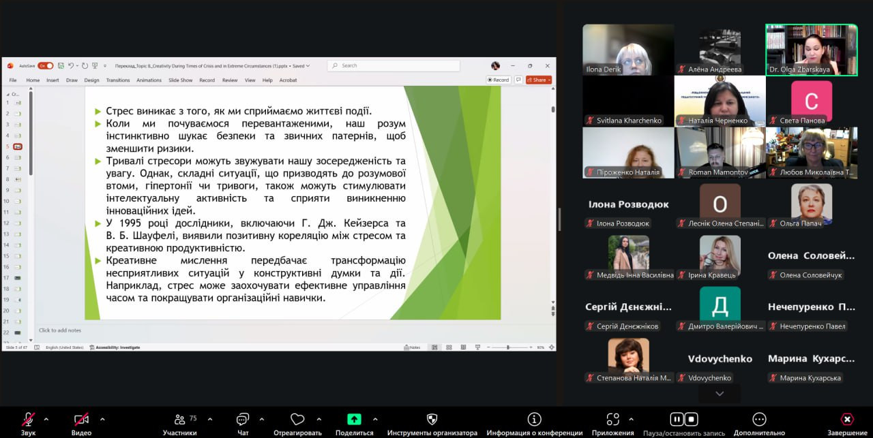Expand arrow next to Чат
The height and width of the screenshot is (438, 873).
262,419
